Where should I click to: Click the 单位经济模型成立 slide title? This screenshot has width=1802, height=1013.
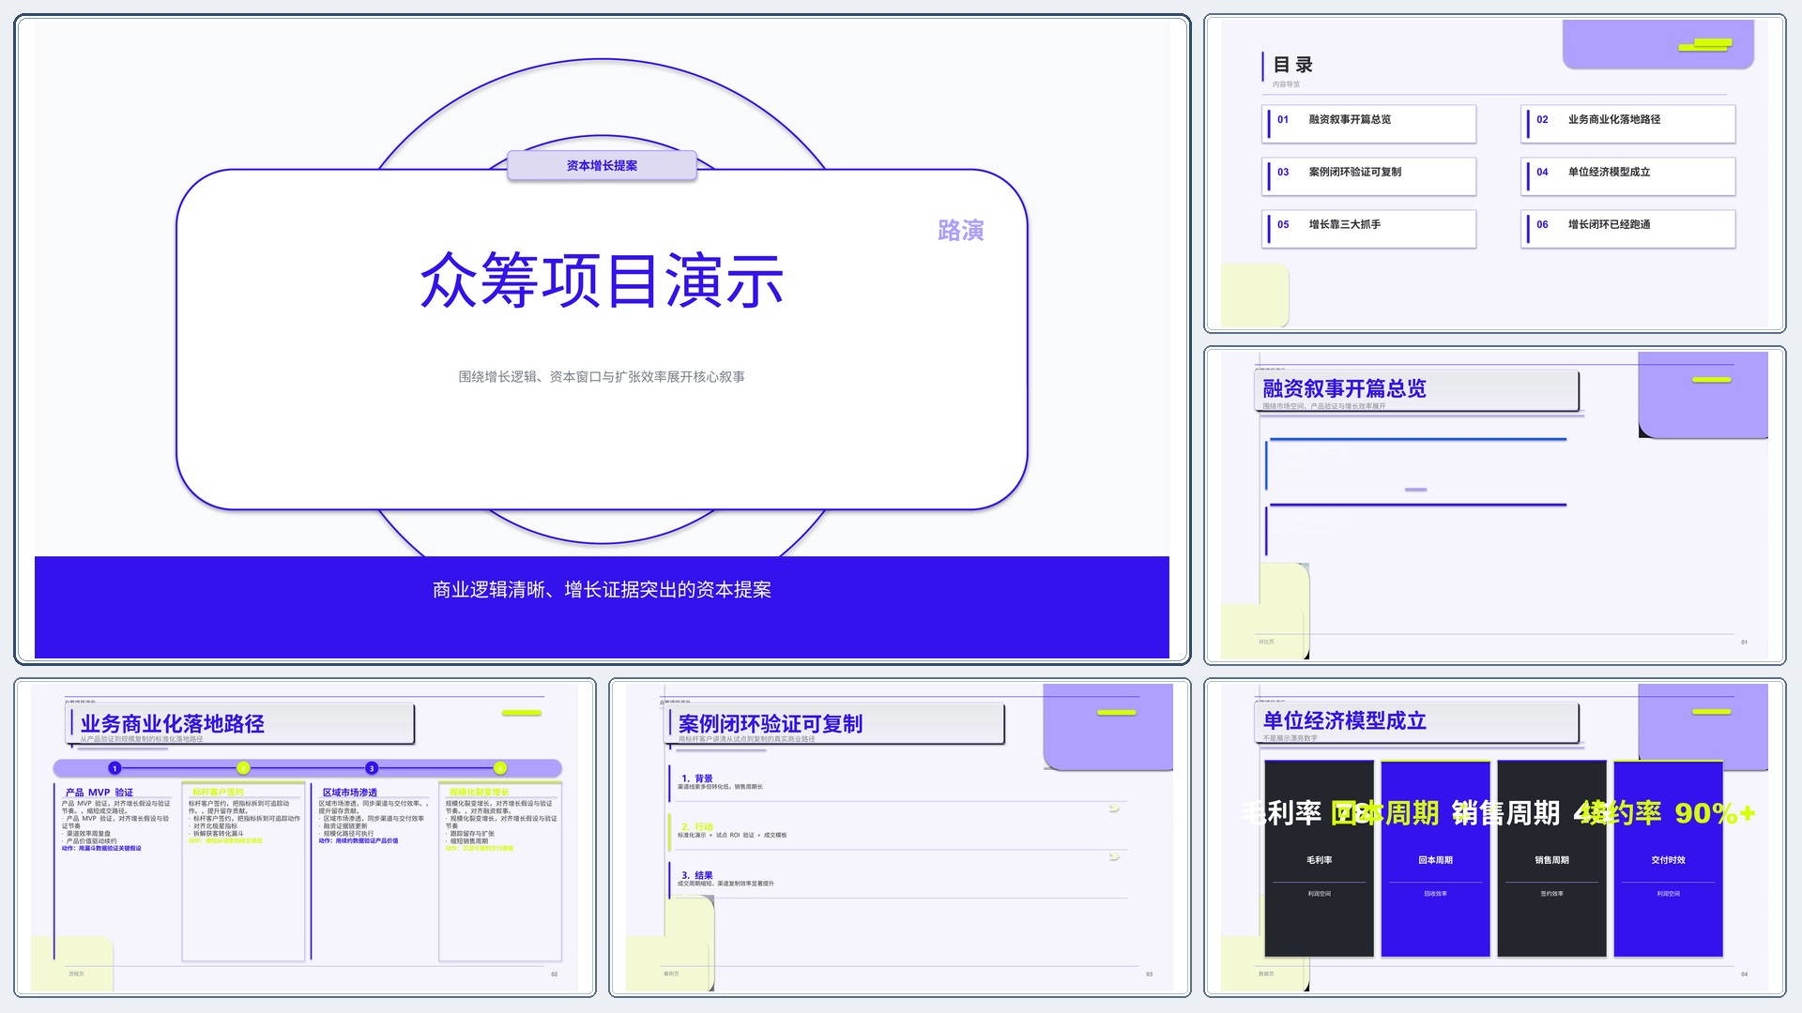point(1344,720)
